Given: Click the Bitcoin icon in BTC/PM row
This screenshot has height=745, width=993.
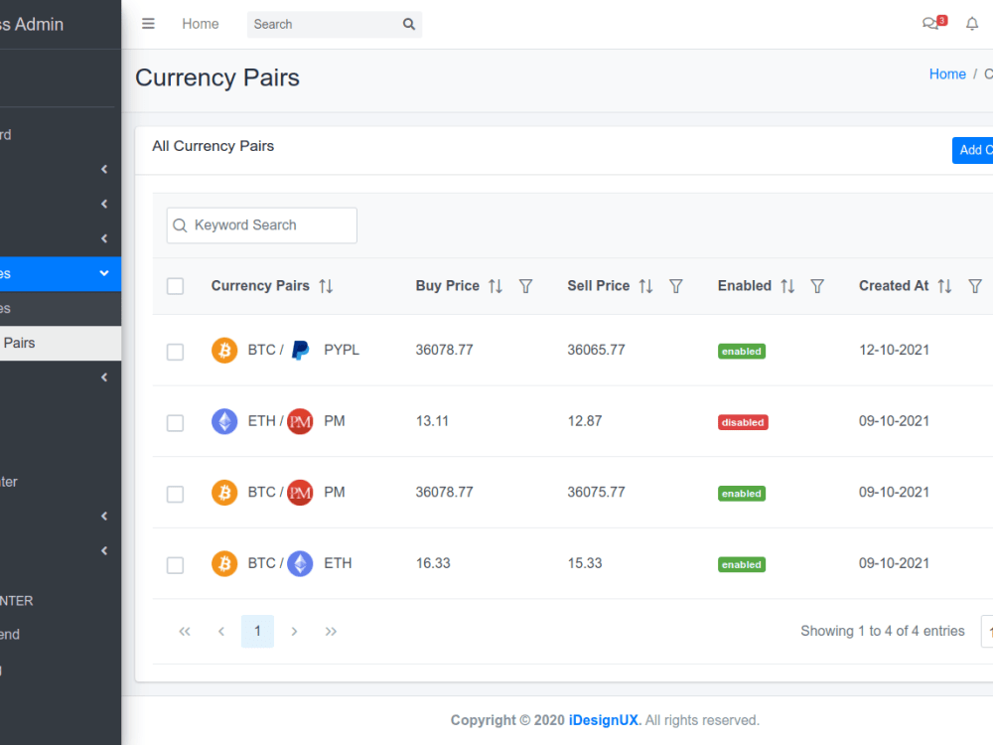Looking at the screenshot, I should tap(224, 493).
